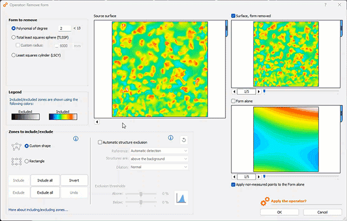
Task: Click the reset arrow icon in exclusion settings
Action: point(184,140)
